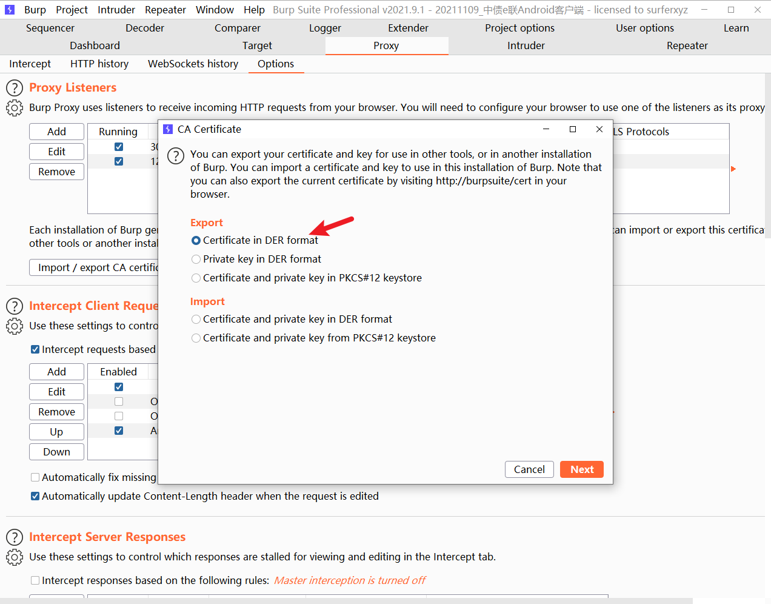Click the question mark icon in CA Certificate dialog
This screenshot has height=604, width=771.
[x=176, y=156]
